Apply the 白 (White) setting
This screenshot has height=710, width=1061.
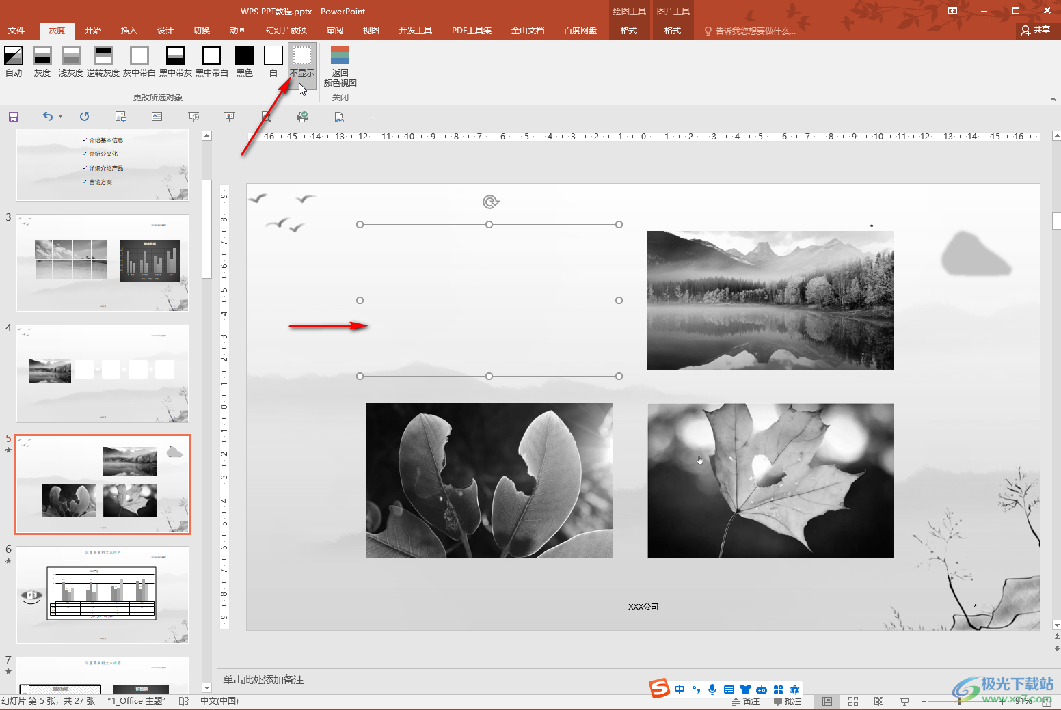273,62
